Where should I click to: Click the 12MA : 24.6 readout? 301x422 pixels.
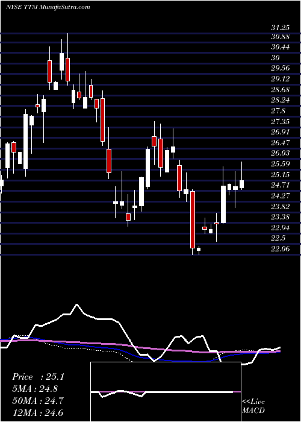click(x=38, y=412)
